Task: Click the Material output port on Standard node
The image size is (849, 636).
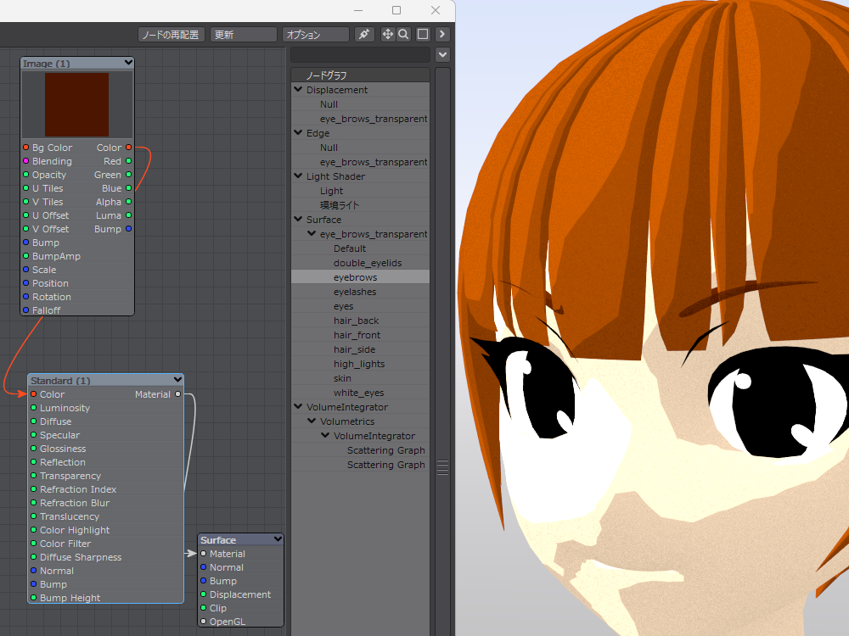Action: [177, 394]
